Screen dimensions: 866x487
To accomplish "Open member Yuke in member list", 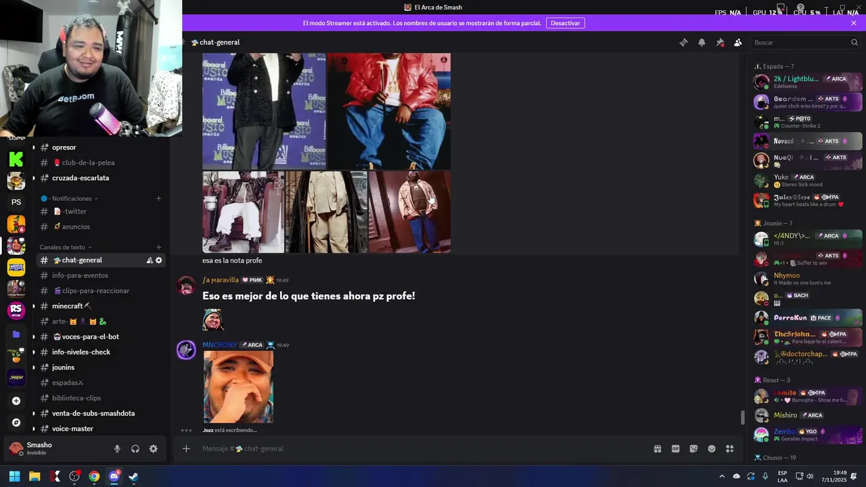I will click(807, 181).
